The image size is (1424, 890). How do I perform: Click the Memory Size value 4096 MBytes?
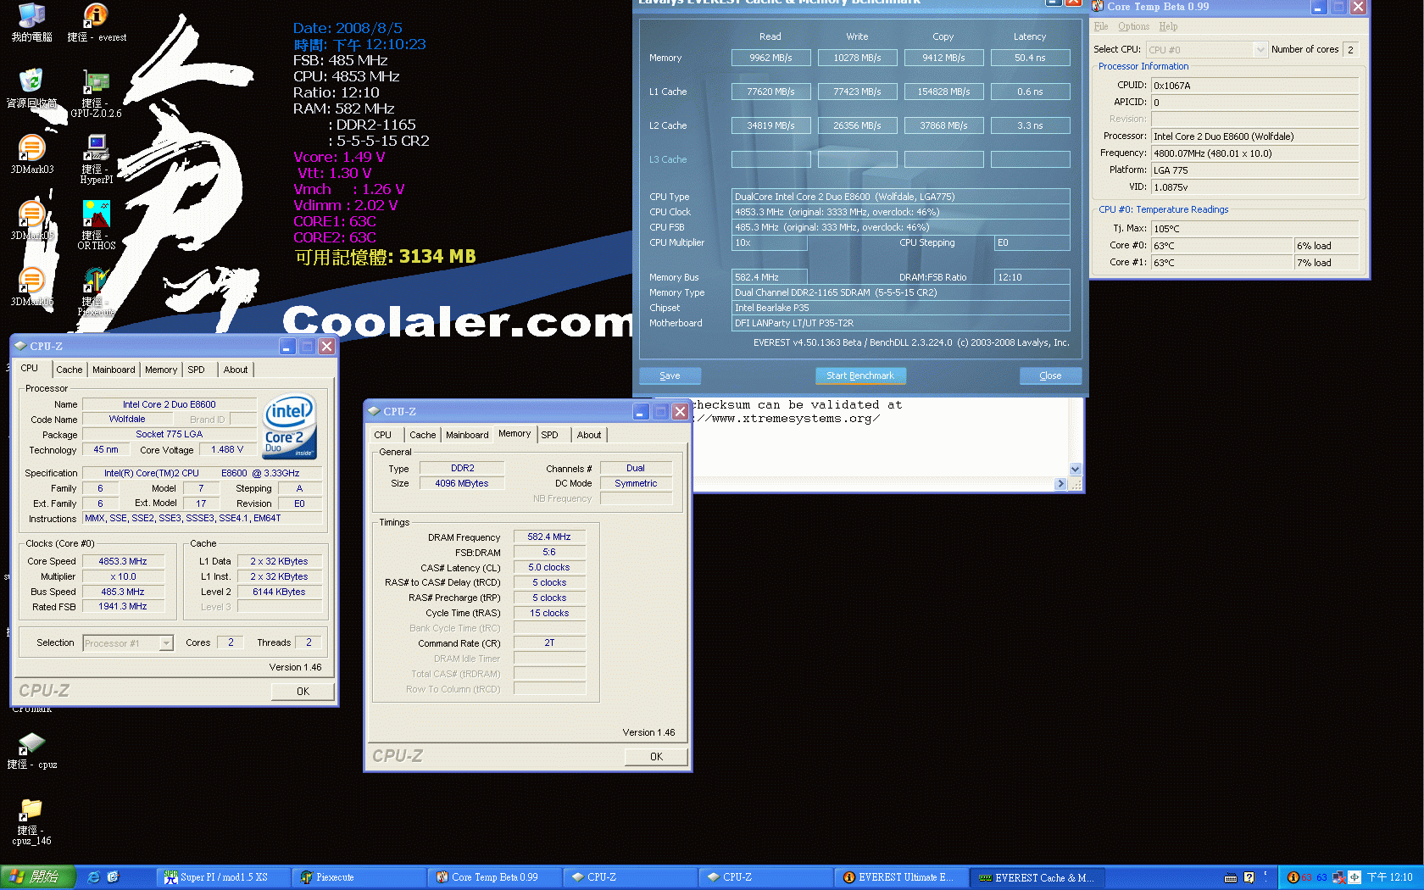[462, 483]
